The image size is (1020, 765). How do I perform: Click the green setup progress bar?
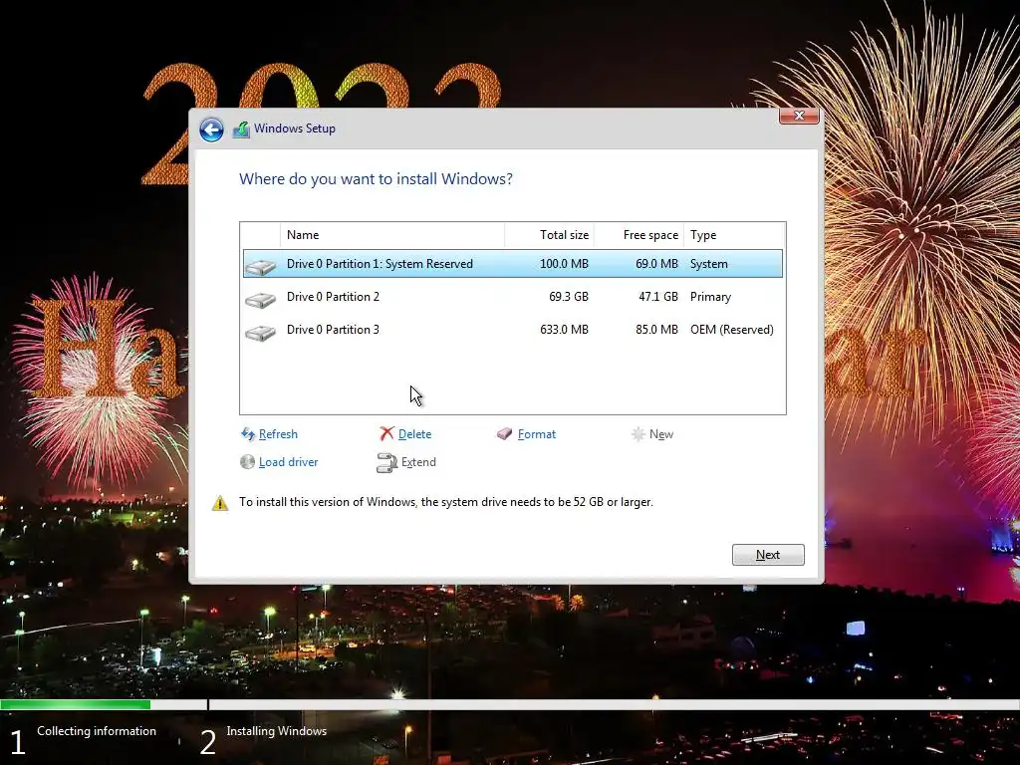tap(76, 704)
